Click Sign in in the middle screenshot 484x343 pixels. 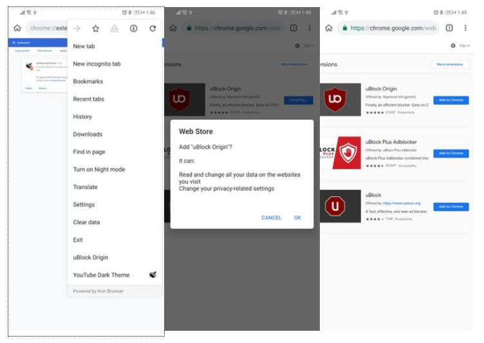[x=309, y=46]
